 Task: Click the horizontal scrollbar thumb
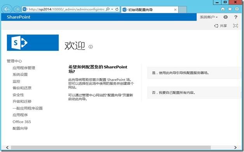[x=111, y=147]
